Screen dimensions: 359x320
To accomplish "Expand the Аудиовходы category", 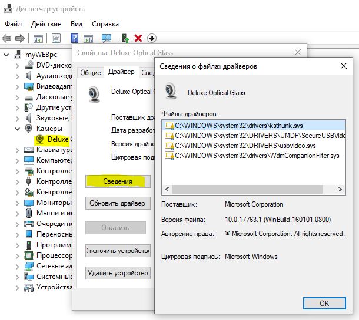I will pos(17,76).
